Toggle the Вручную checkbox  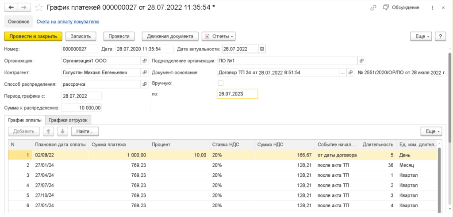(221, 83)
